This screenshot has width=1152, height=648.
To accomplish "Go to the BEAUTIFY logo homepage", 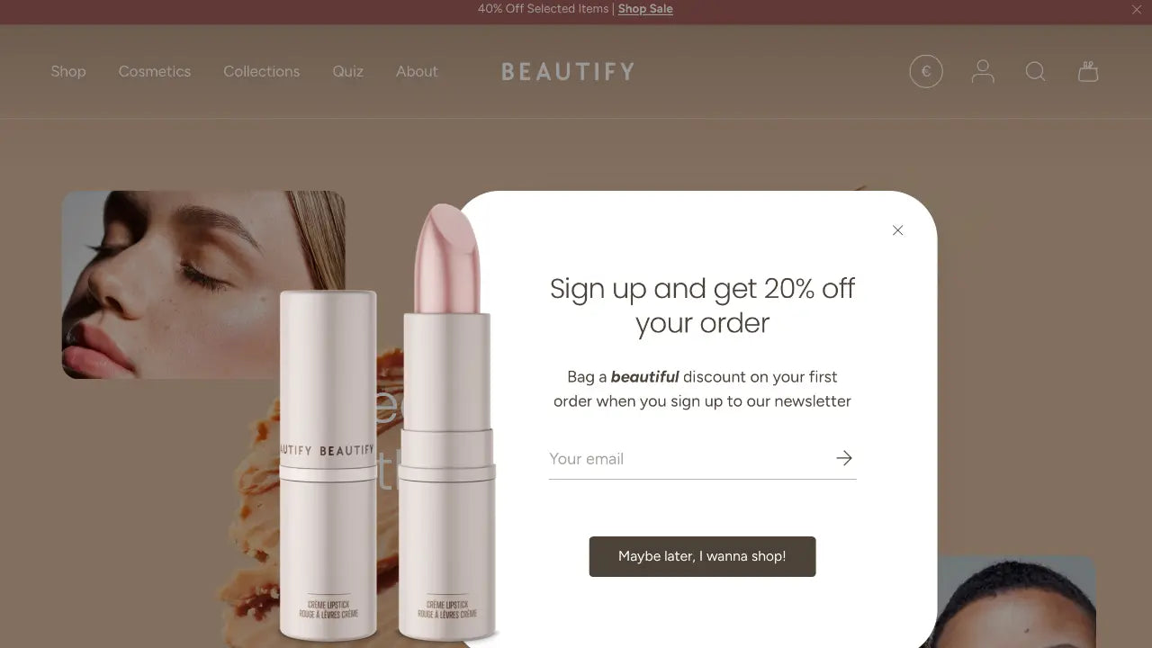I will (568, 71).
